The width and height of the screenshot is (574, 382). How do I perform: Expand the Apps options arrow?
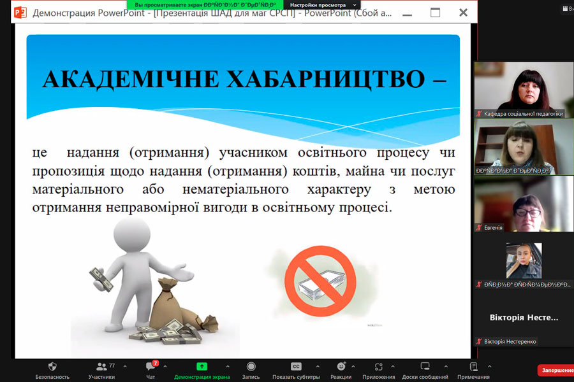click(x=393, y=366)
